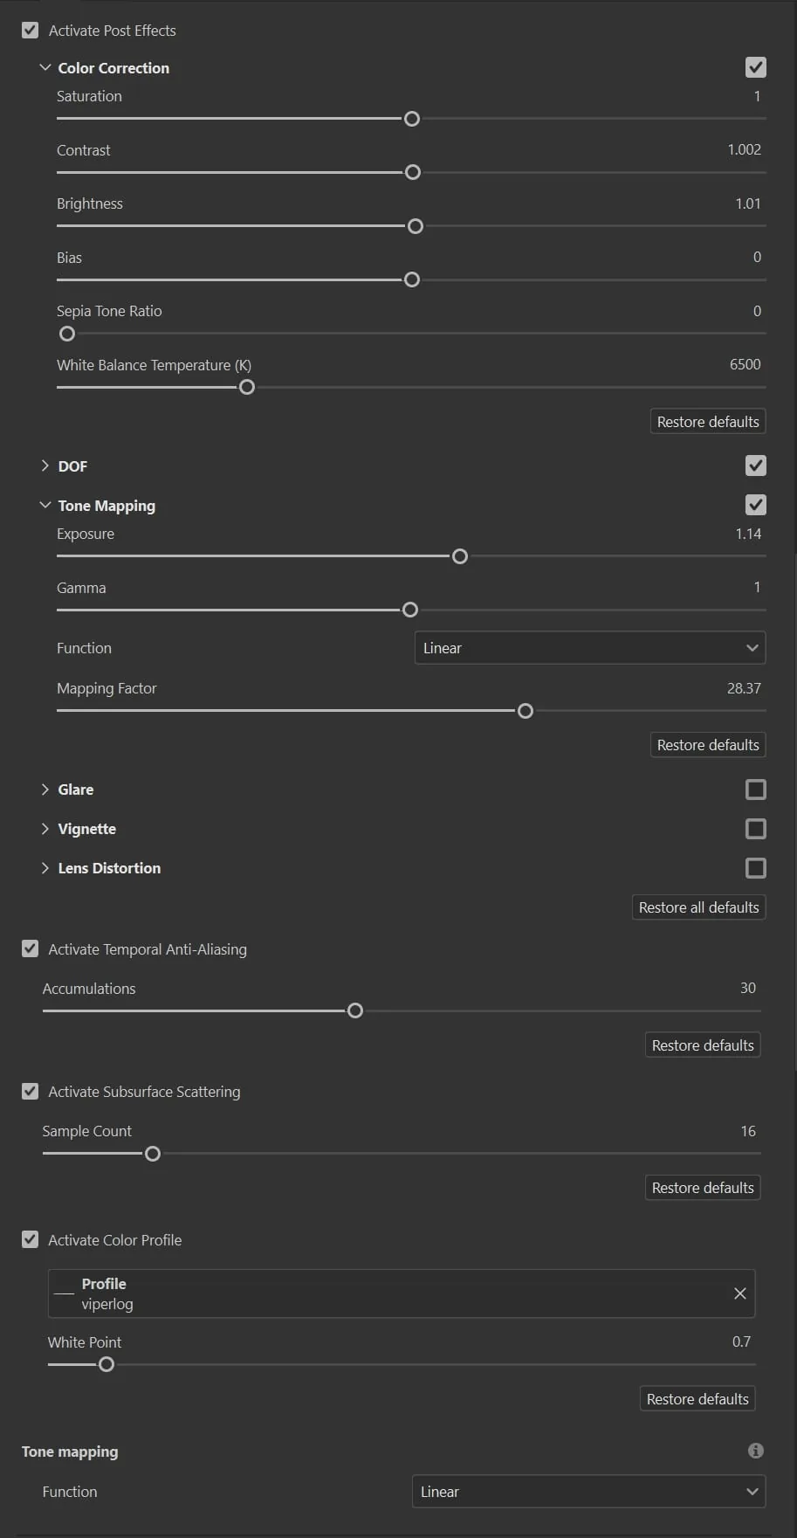Click the White Point slider handle
The height and width of the screenshot is (1538, 797).
(106, 1364)
